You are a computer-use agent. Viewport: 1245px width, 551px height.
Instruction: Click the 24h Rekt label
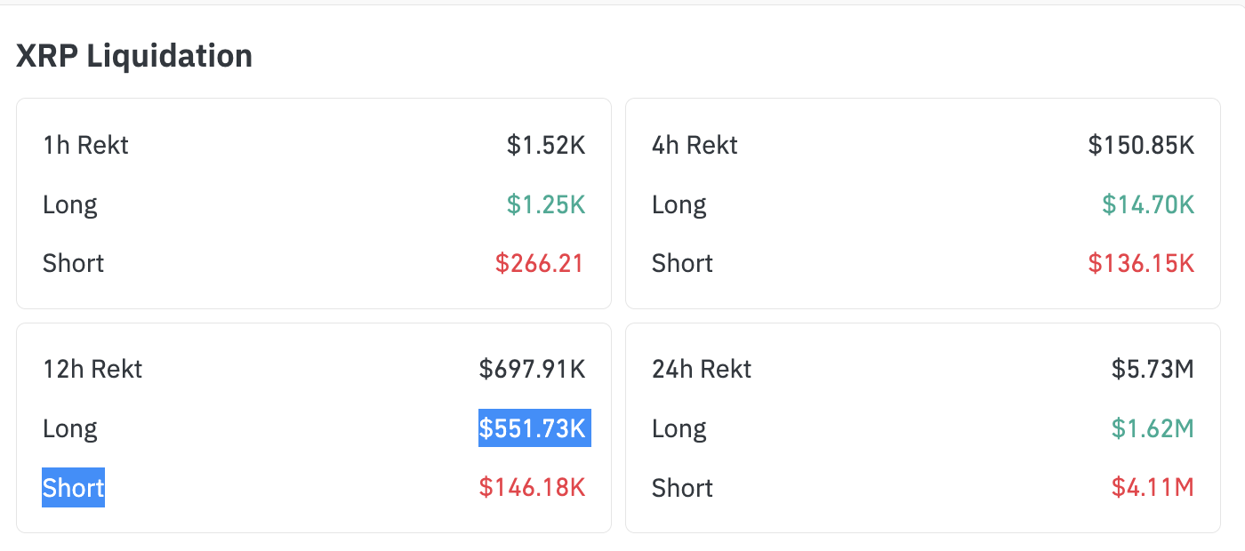coord(702,369)
